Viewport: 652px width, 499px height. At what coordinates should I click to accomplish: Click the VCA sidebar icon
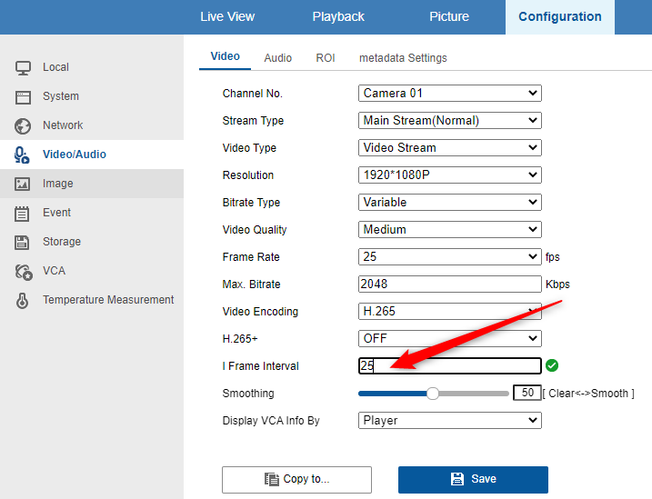(x=24, y=272)
